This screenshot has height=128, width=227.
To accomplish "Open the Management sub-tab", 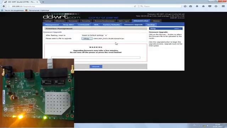I will pyautogui.click(x=52, y=25).
